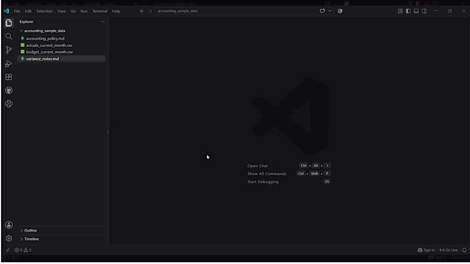This screenshot has width=470, height=264.
Task: Open the Source Control view
Action: click(x=9, y=50)
